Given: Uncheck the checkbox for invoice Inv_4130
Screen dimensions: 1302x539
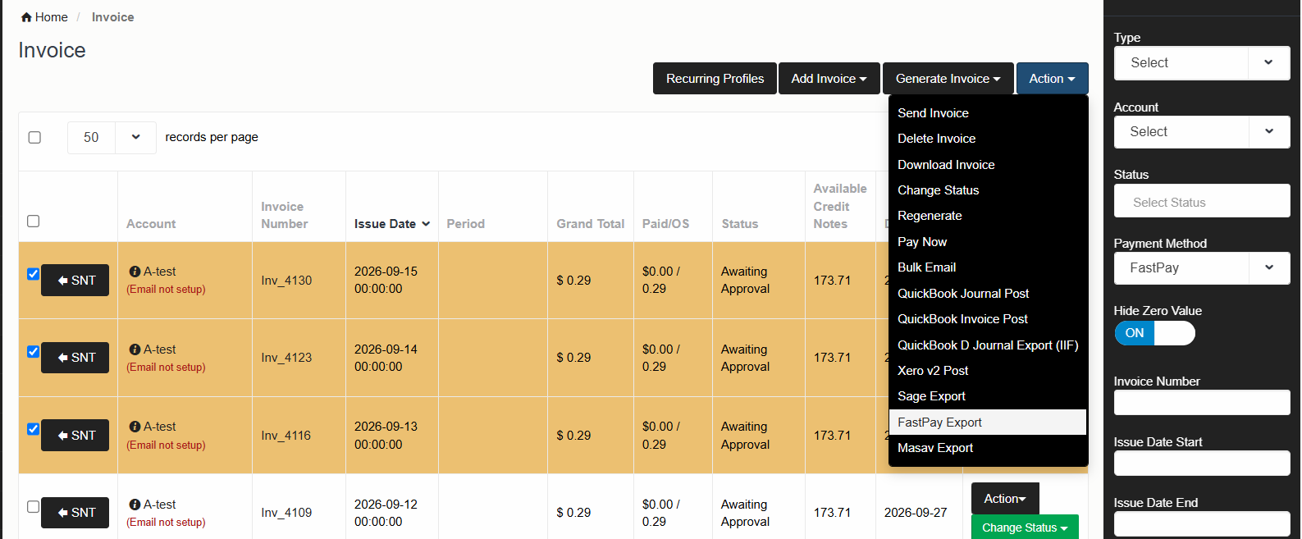Looking at the screenshot, I should pyautogui.click(x=34, y=274).
